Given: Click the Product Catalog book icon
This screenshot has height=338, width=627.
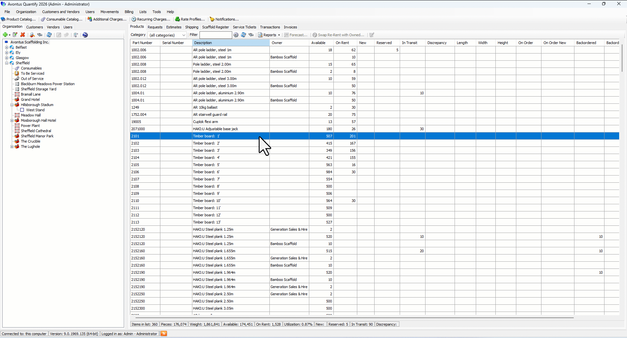Looking at the screenshot, I should pos(3,19).
